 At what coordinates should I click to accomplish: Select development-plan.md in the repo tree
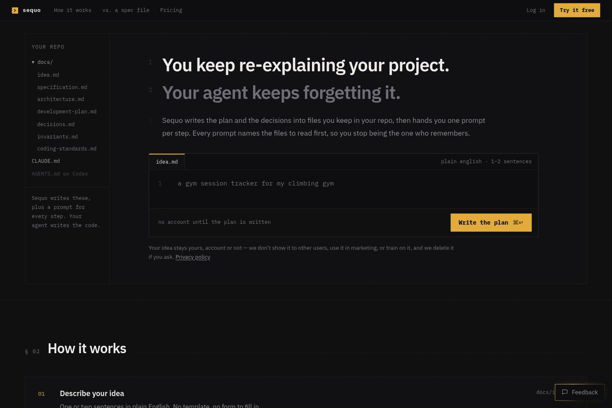(67, 112)
